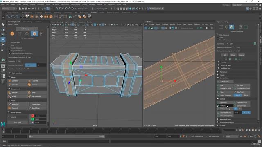Toggle green Y axis button in Move Settings
Viewport: 262px width, 147px height.
[33, 119]
